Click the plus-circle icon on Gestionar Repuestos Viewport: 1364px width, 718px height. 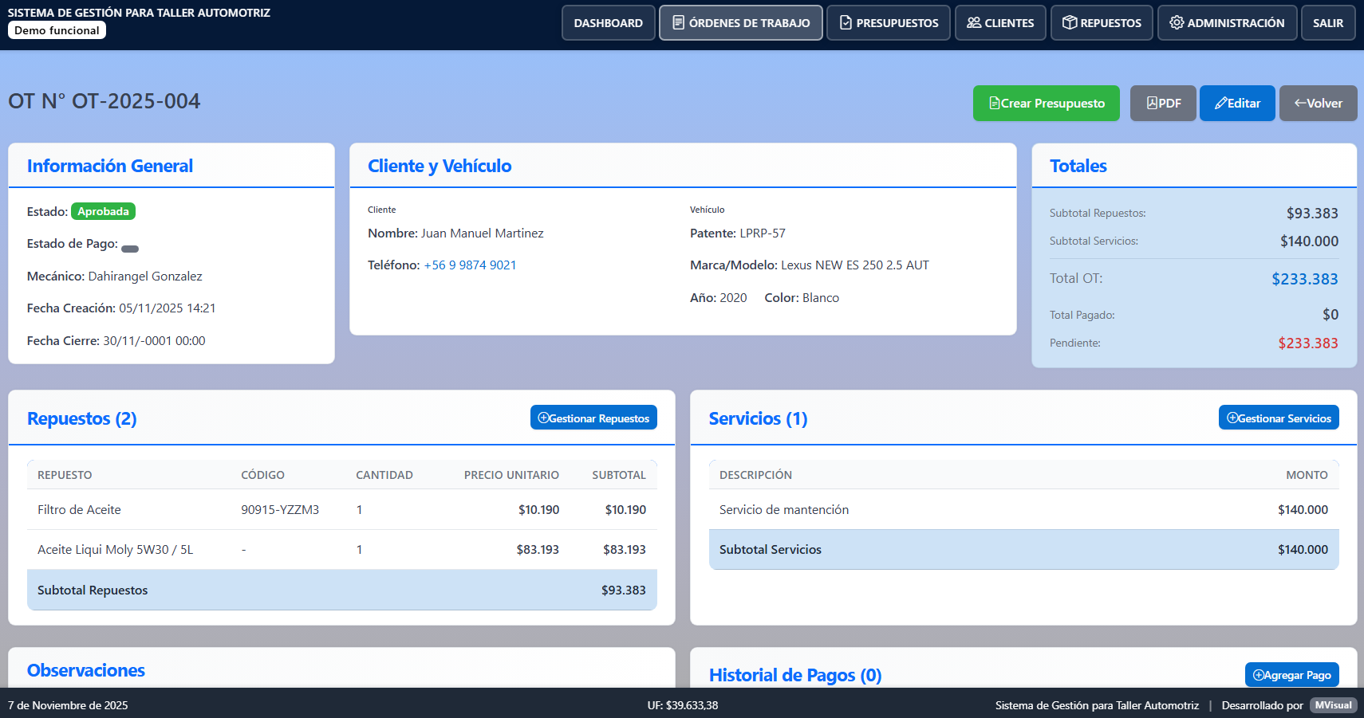[x=543, y=418]
